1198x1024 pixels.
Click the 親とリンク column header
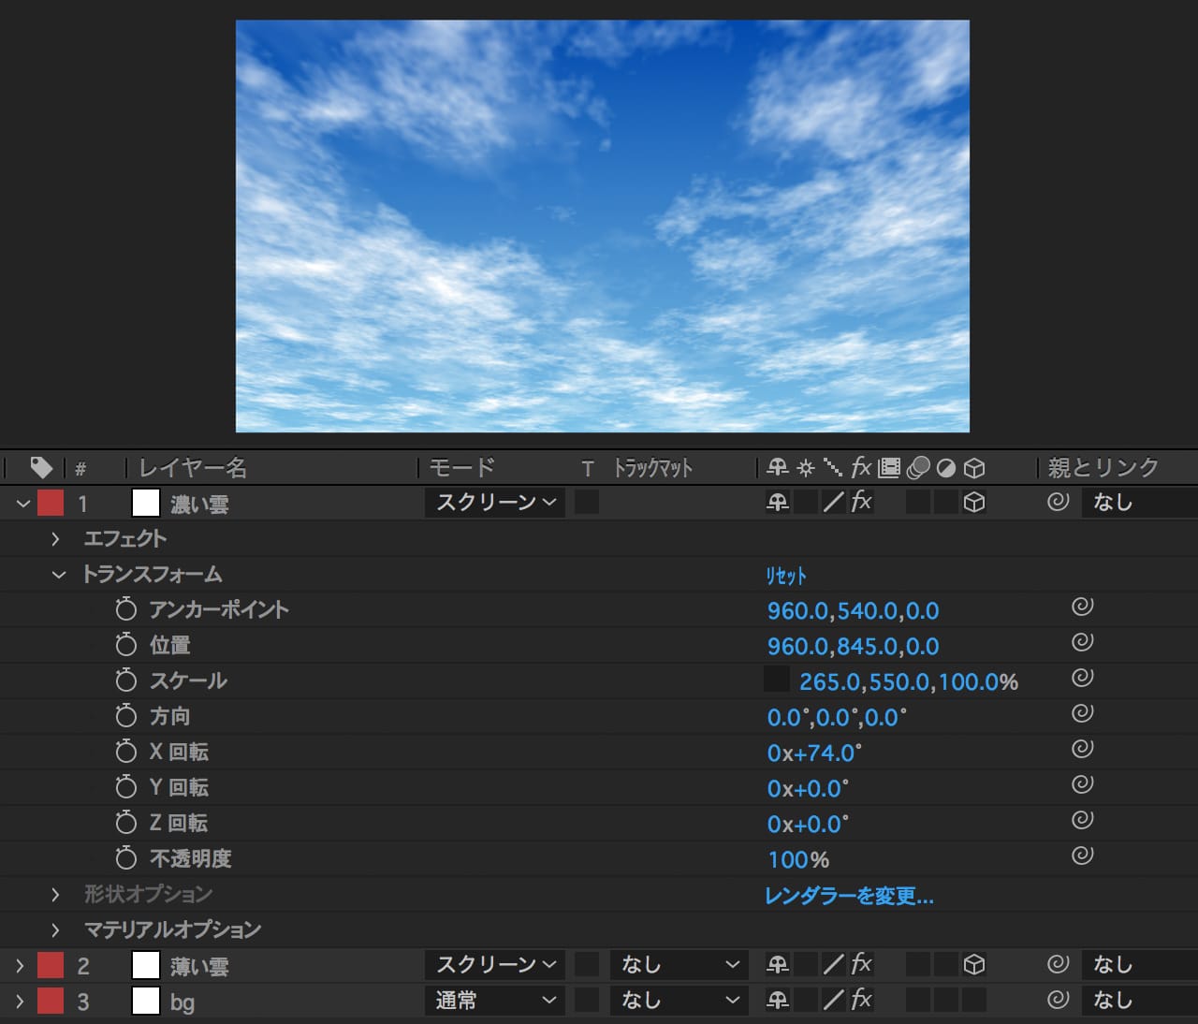pyautogui.click(x=1103, y=467)
